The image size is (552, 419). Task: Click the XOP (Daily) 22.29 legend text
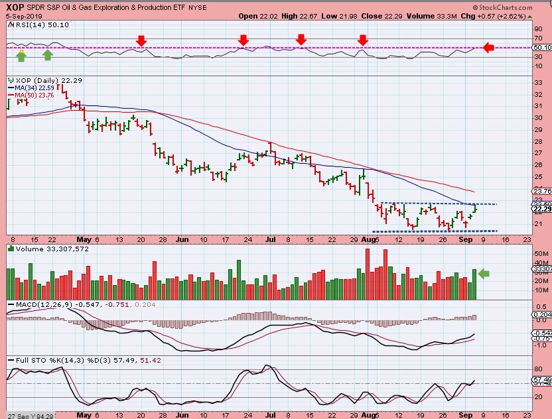(x=49, y=80)
